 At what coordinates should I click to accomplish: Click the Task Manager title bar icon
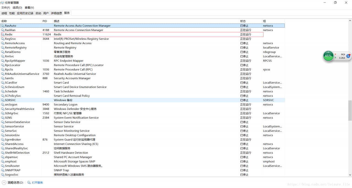point(2,2)
